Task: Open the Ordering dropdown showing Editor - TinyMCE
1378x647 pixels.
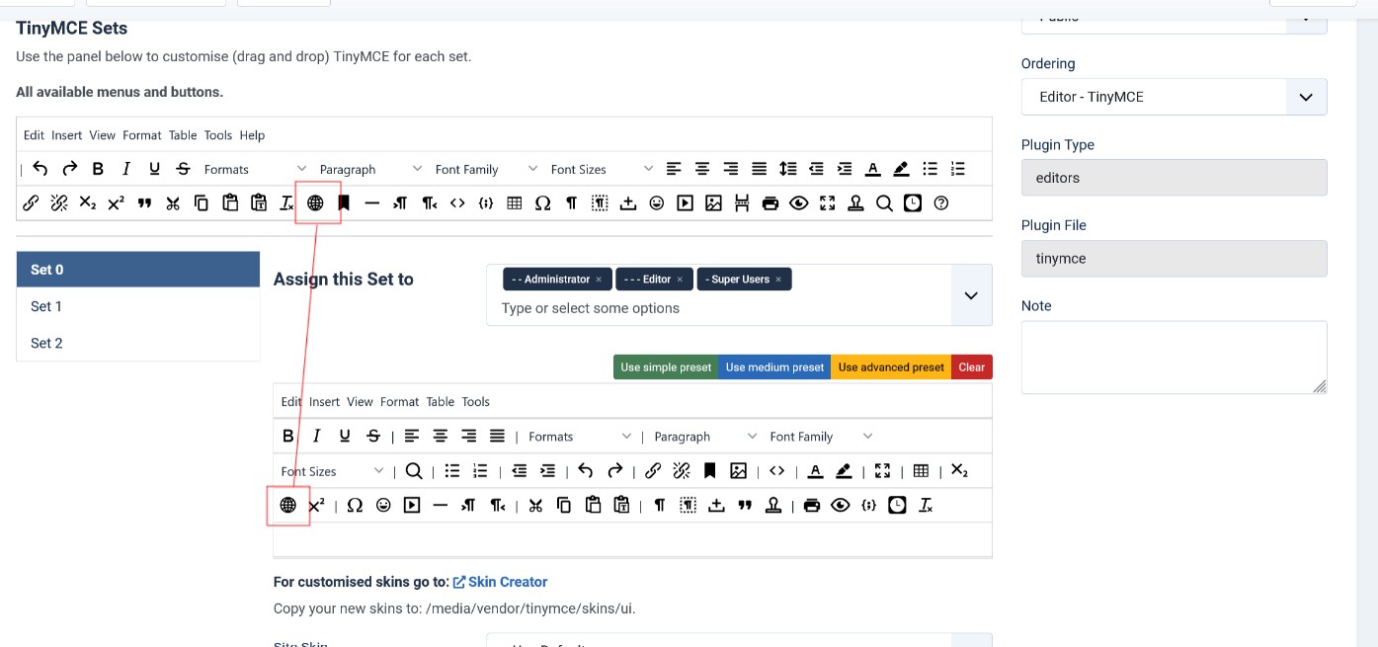Action: click(1174, 97)
